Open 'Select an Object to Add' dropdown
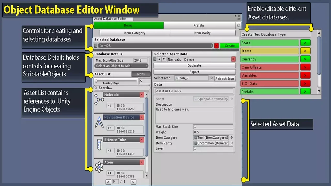The image size is (331, 186). (x=122, y=66)
